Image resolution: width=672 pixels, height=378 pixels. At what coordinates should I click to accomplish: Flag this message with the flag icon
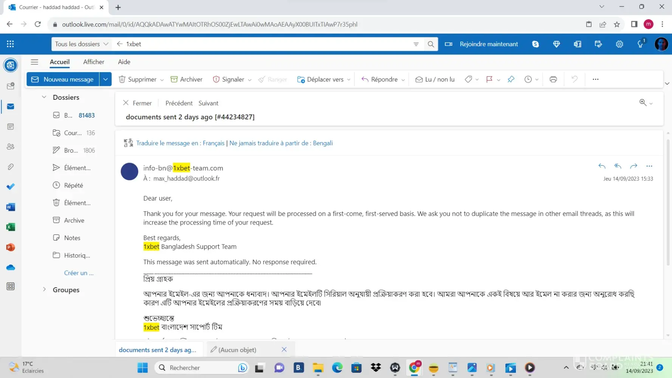[x=489, y=79]
